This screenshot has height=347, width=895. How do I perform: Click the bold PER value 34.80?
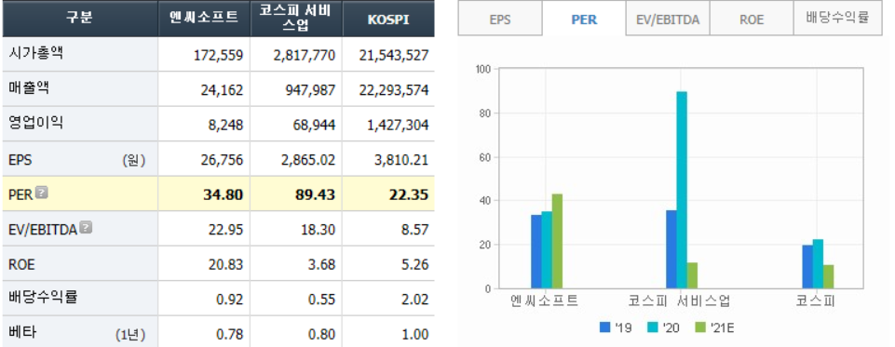tap(224, 194)
